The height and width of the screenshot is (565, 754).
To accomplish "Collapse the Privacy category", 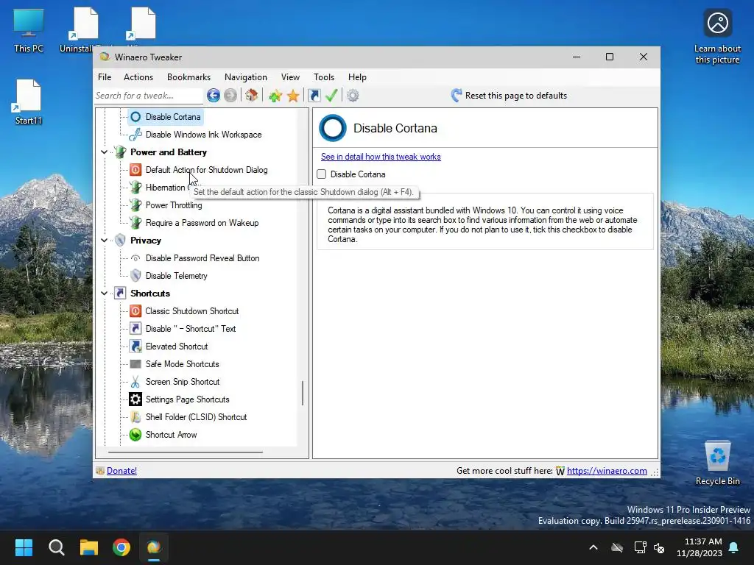I will (104, 241).
